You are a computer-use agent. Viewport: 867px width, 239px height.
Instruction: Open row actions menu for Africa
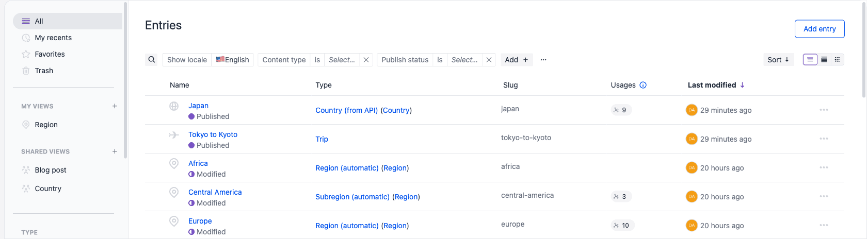(x=824, y=167)
